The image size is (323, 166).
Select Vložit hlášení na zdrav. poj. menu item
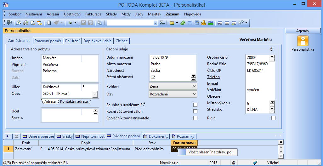coord(208,152)
